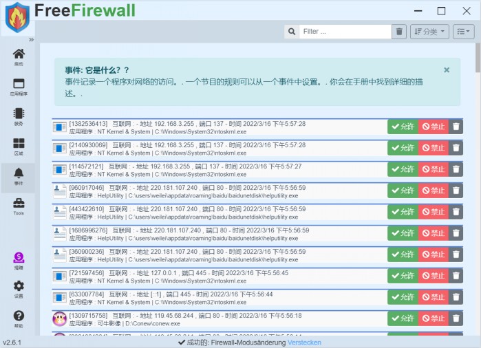Screen dimensions: 481x348
Task: Block event 114572121
Action: 433,169
